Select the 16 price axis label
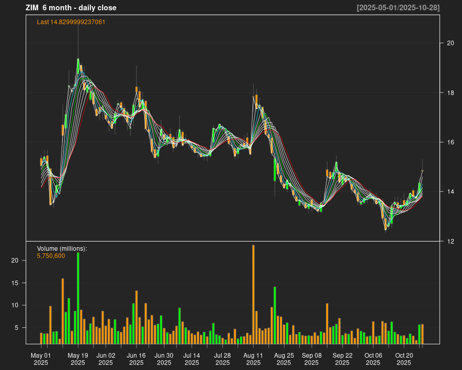This screenshot has height=370, width=462. click(450, 142)
